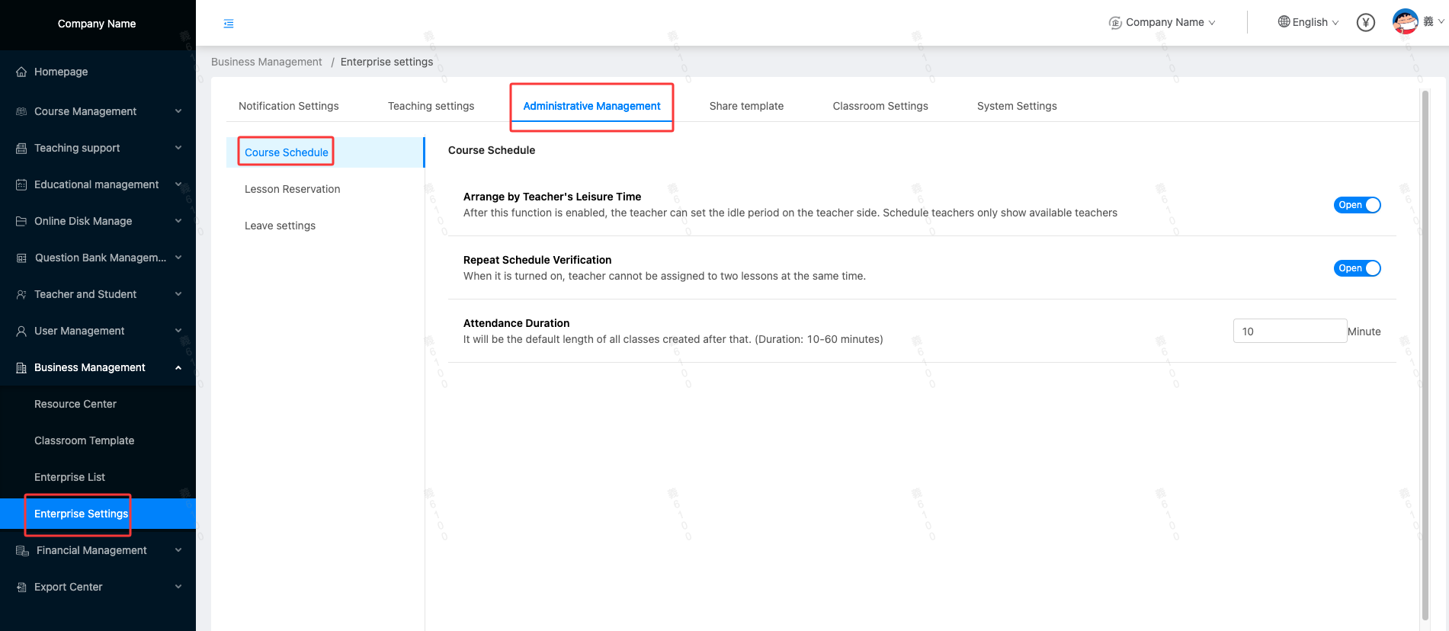
Task: Click the Teaching support icon
Action: (x=21, y=148)
